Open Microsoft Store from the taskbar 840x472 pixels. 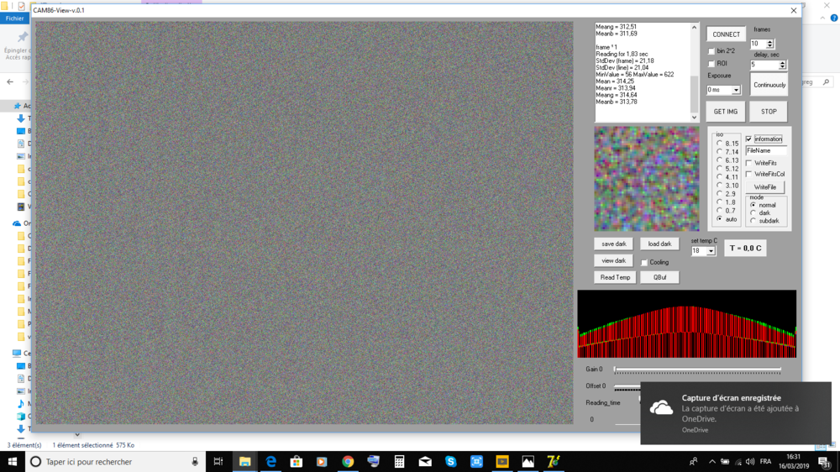tap(297, 461)
